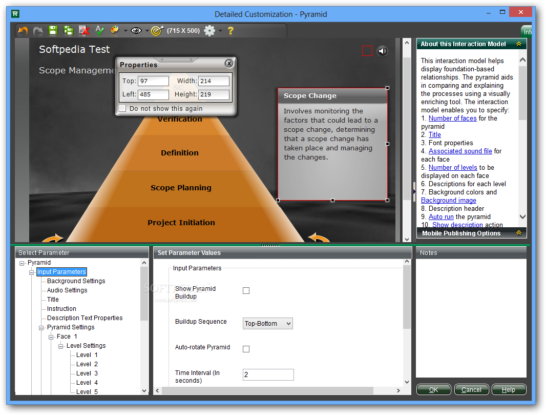
Task: Click the delete with red X icon
Action: pos(84,31)
